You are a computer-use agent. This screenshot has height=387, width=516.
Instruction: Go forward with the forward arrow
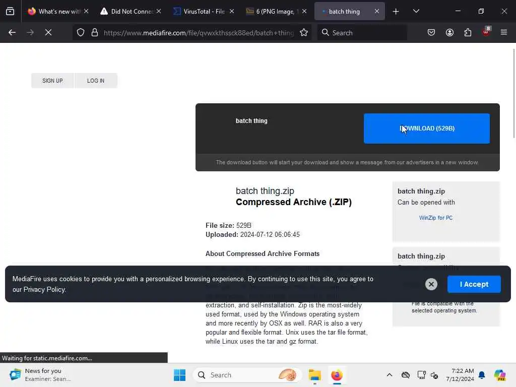coord(30,33)
